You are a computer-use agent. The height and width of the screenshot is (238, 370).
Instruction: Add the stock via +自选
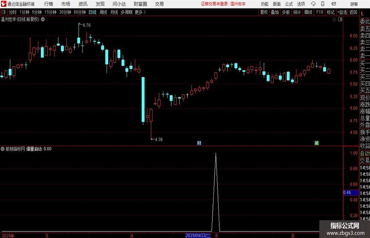click(x=342, y=12)
